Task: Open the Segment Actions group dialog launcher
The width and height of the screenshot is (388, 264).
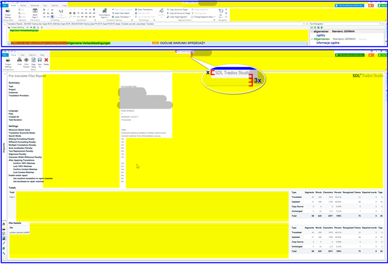Action: (x=214, y=20)
